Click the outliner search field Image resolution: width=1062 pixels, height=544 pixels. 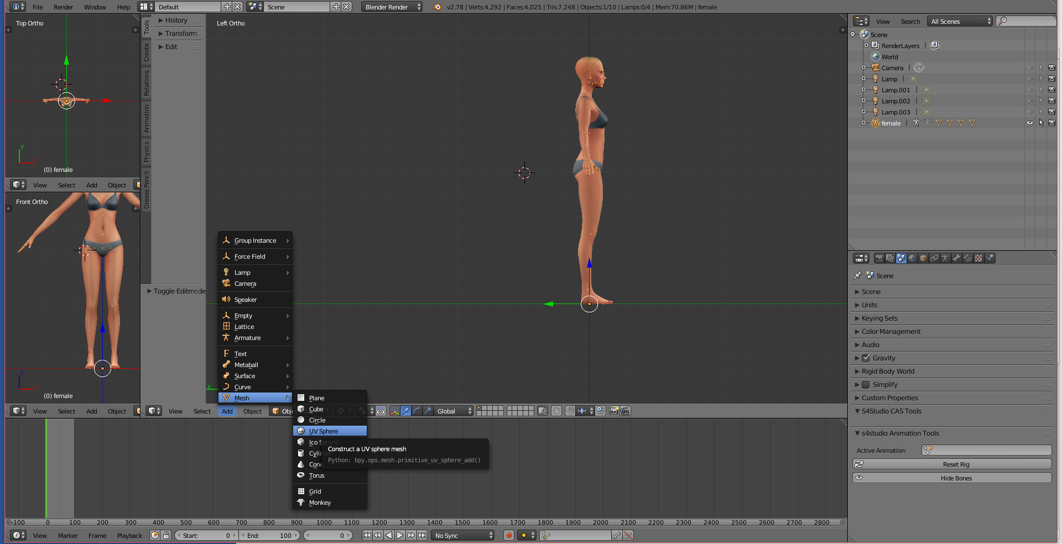[1029, 21]
